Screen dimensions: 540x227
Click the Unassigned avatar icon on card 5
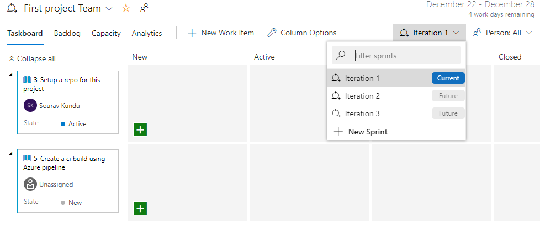30,184
